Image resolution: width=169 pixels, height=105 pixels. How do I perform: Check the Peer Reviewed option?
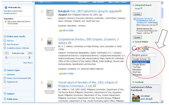coord(5,44)
